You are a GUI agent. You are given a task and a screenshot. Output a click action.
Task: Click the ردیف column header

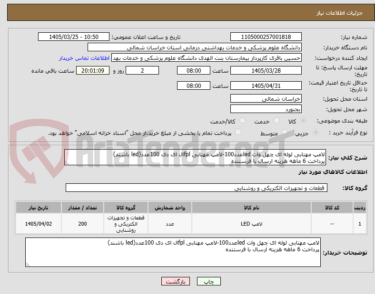(360, 208)
